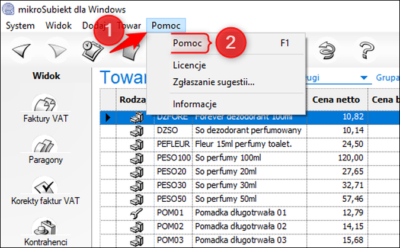
Task: Click 'Fleur 15ml perfumy toalet.' product name
Action: [x=244, y=144]
